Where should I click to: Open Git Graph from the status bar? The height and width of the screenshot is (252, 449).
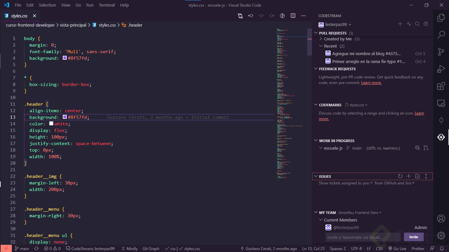(x=151, y=248)
